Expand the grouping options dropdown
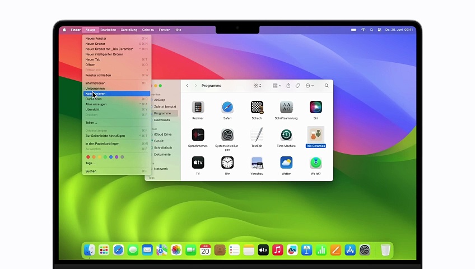Screen dimensions: 475x269 pyautogui.click(x=277, y=86)
